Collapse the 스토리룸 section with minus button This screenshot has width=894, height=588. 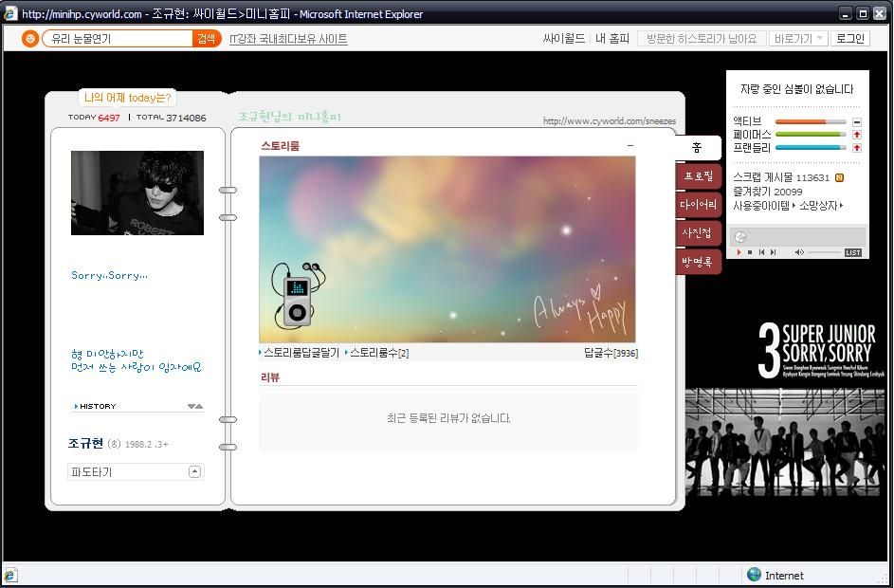630,146
